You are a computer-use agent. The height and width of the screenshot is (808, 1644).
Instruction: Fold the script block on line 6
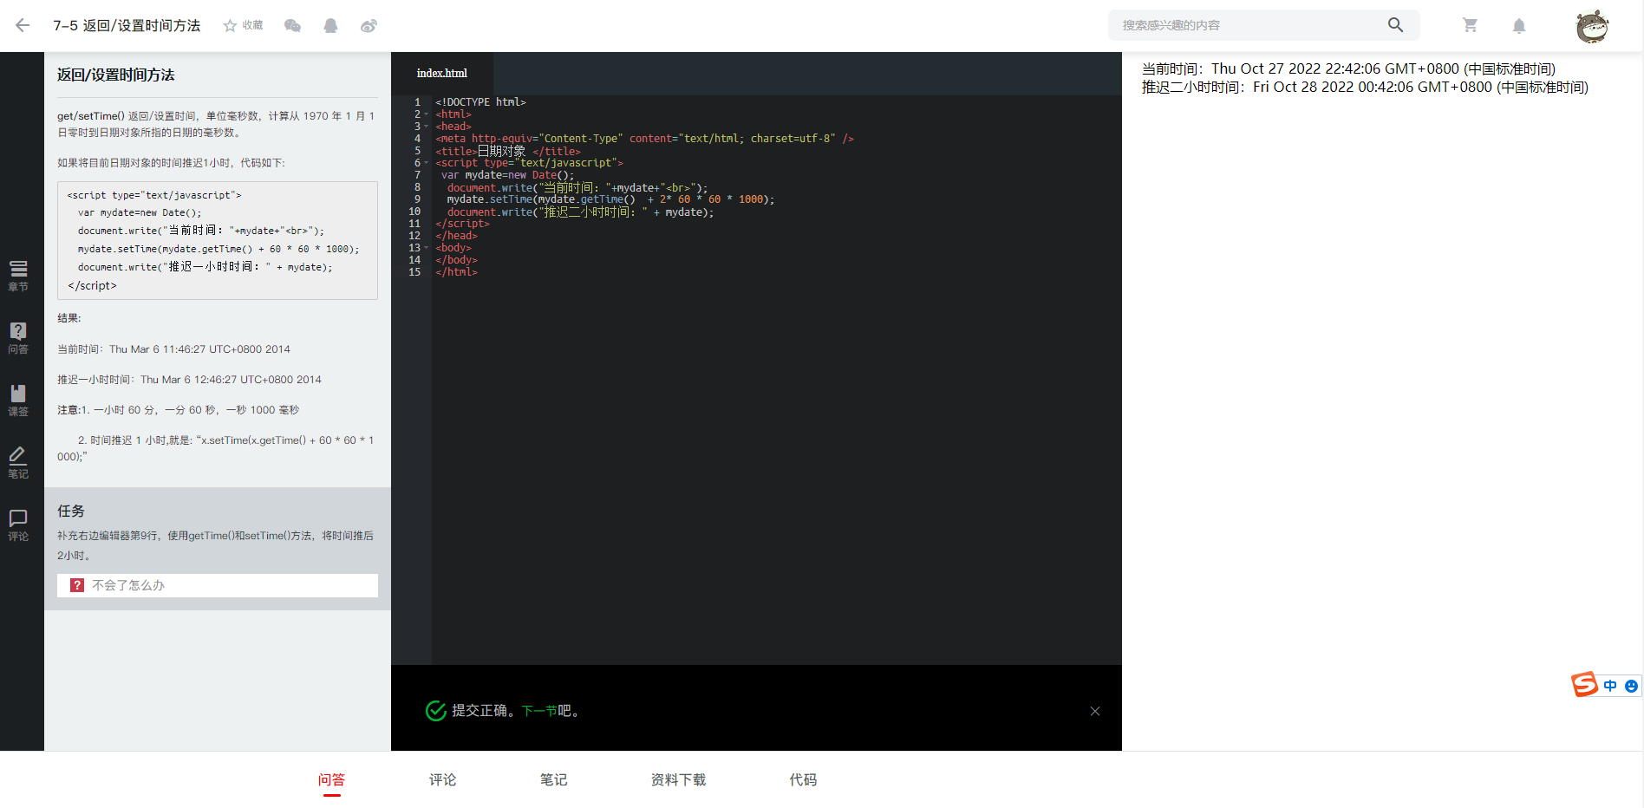coord(426,163)
